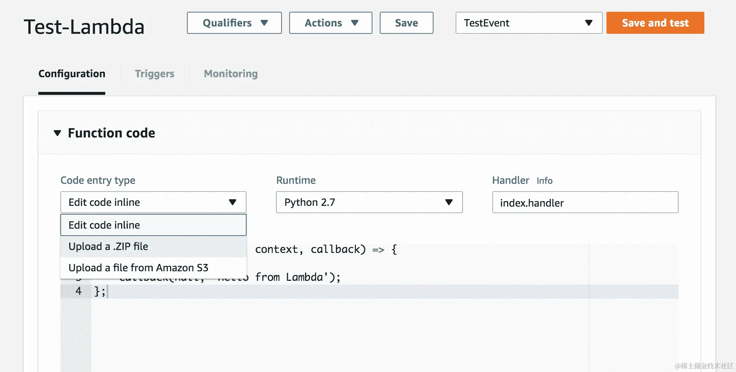Image resolution: width=736 pixels, height=372 pixels.
Task: Click the Save button
Action: click(x=406, y=23)
